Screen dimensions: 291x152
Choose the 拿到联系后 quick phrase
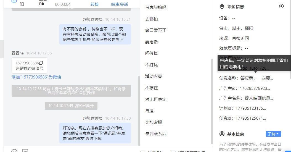click(x=155, y=133)
